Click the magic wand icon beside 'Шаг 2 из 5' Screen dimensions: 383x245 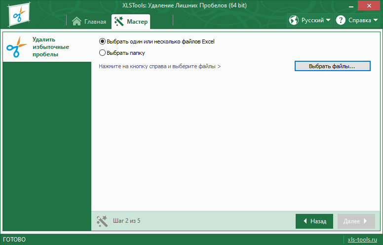click(102, 221)
